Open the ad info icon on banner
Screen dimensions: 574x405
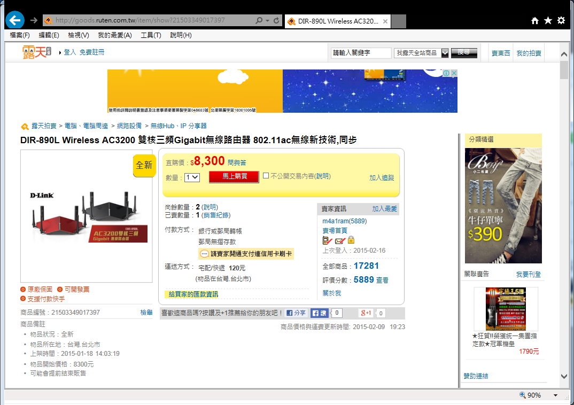(x=446, y=73)
